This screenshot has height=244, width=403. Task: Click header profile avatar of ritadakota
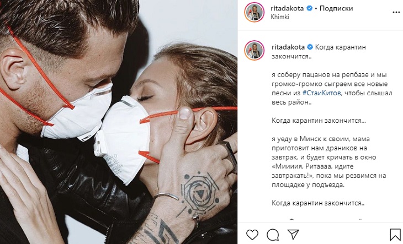pos(254,12)
